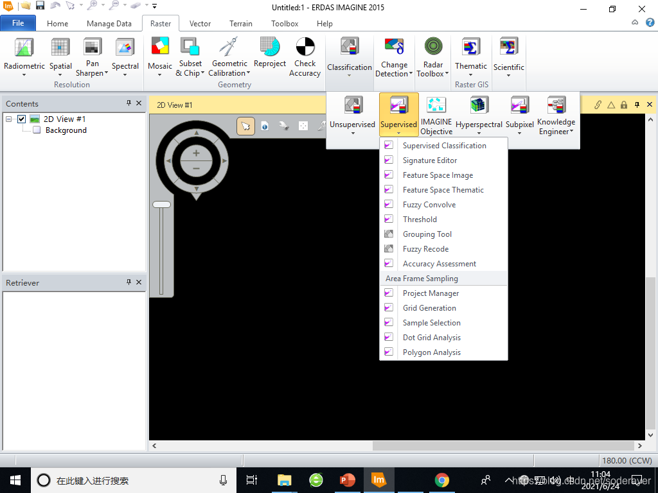
Task: Click zoom out minus on navigation wheel
Action: point(196,169)
